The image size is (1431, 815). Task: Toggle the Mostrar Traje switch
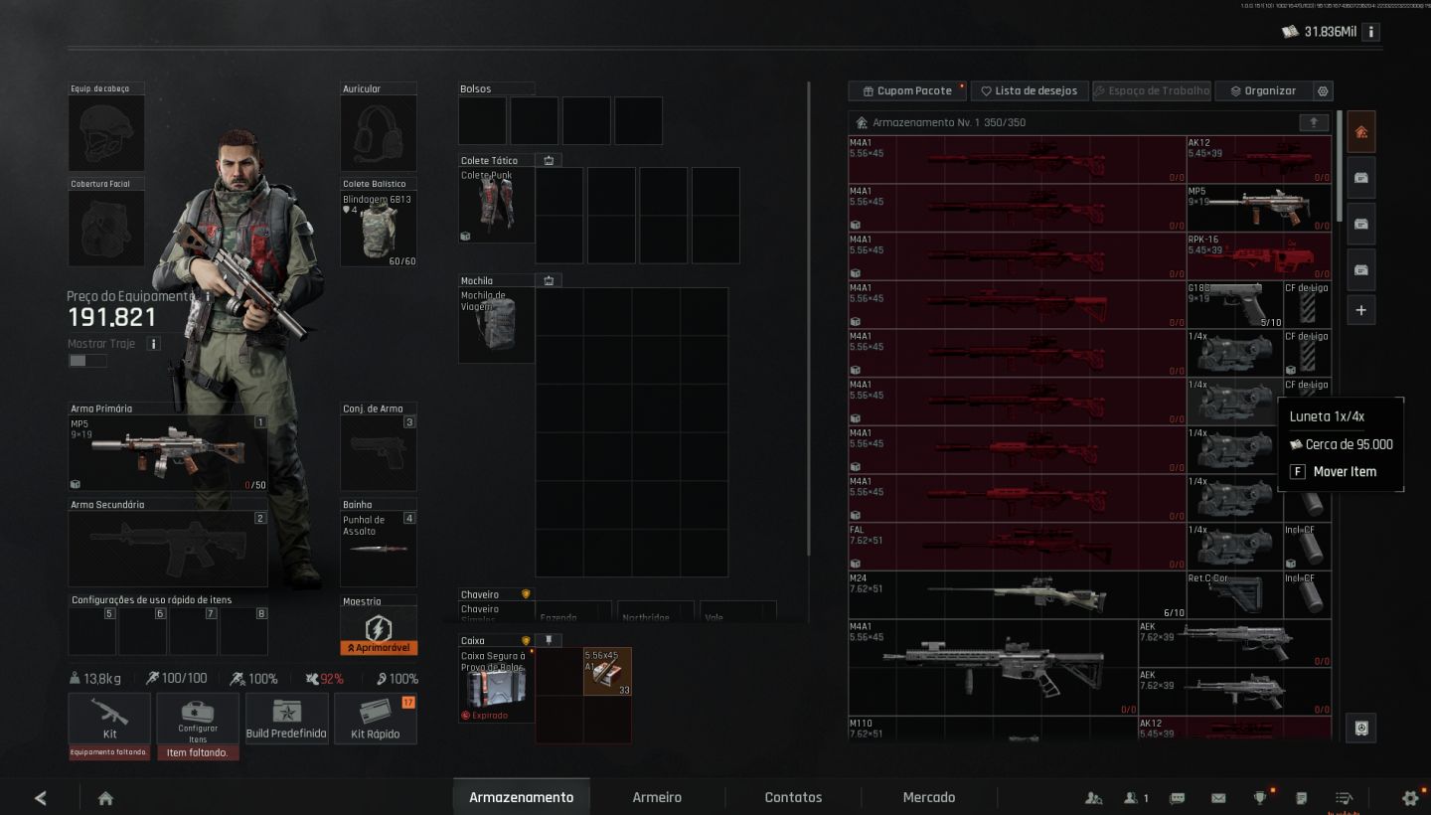pyautogui.click(x=86, y=360)
